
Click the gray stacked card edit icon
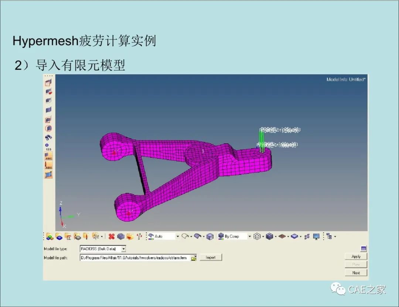(x=120, y=236)
